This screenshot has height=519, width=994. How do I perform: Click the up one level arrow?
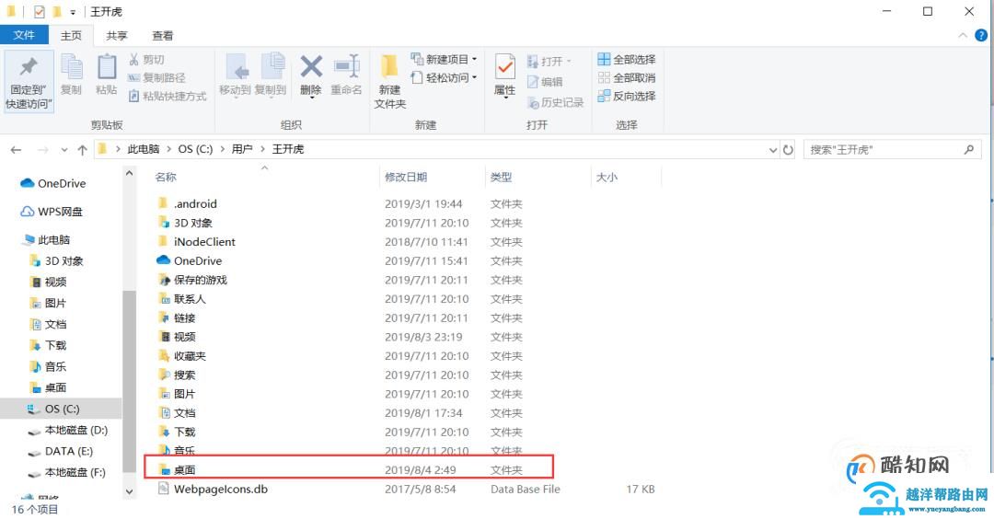(x=83, y=150)
